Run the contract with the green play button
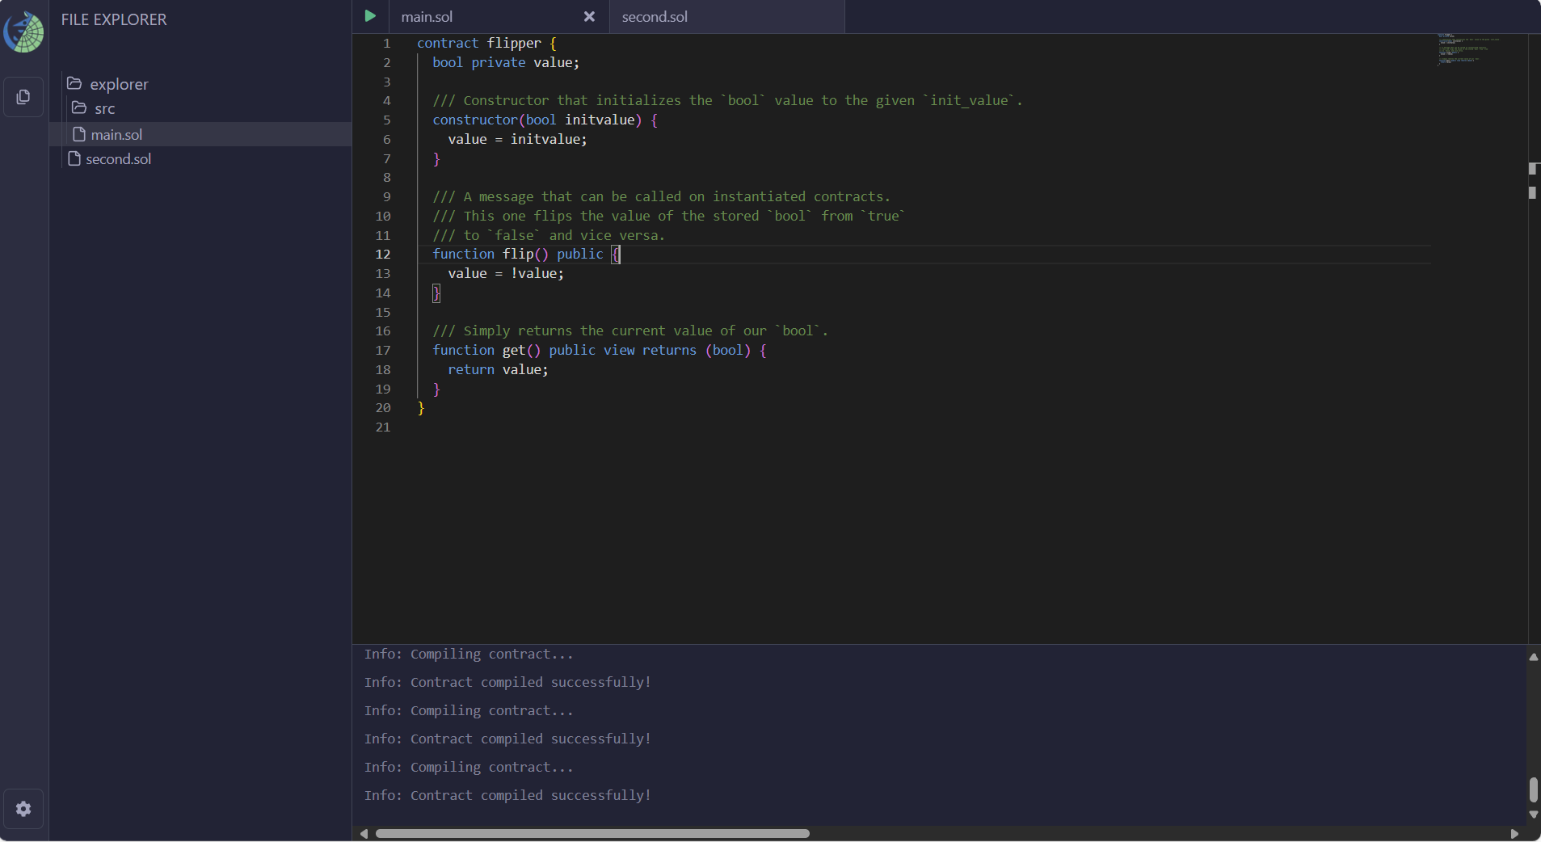1541x842 pixels. tap(370, 16)
